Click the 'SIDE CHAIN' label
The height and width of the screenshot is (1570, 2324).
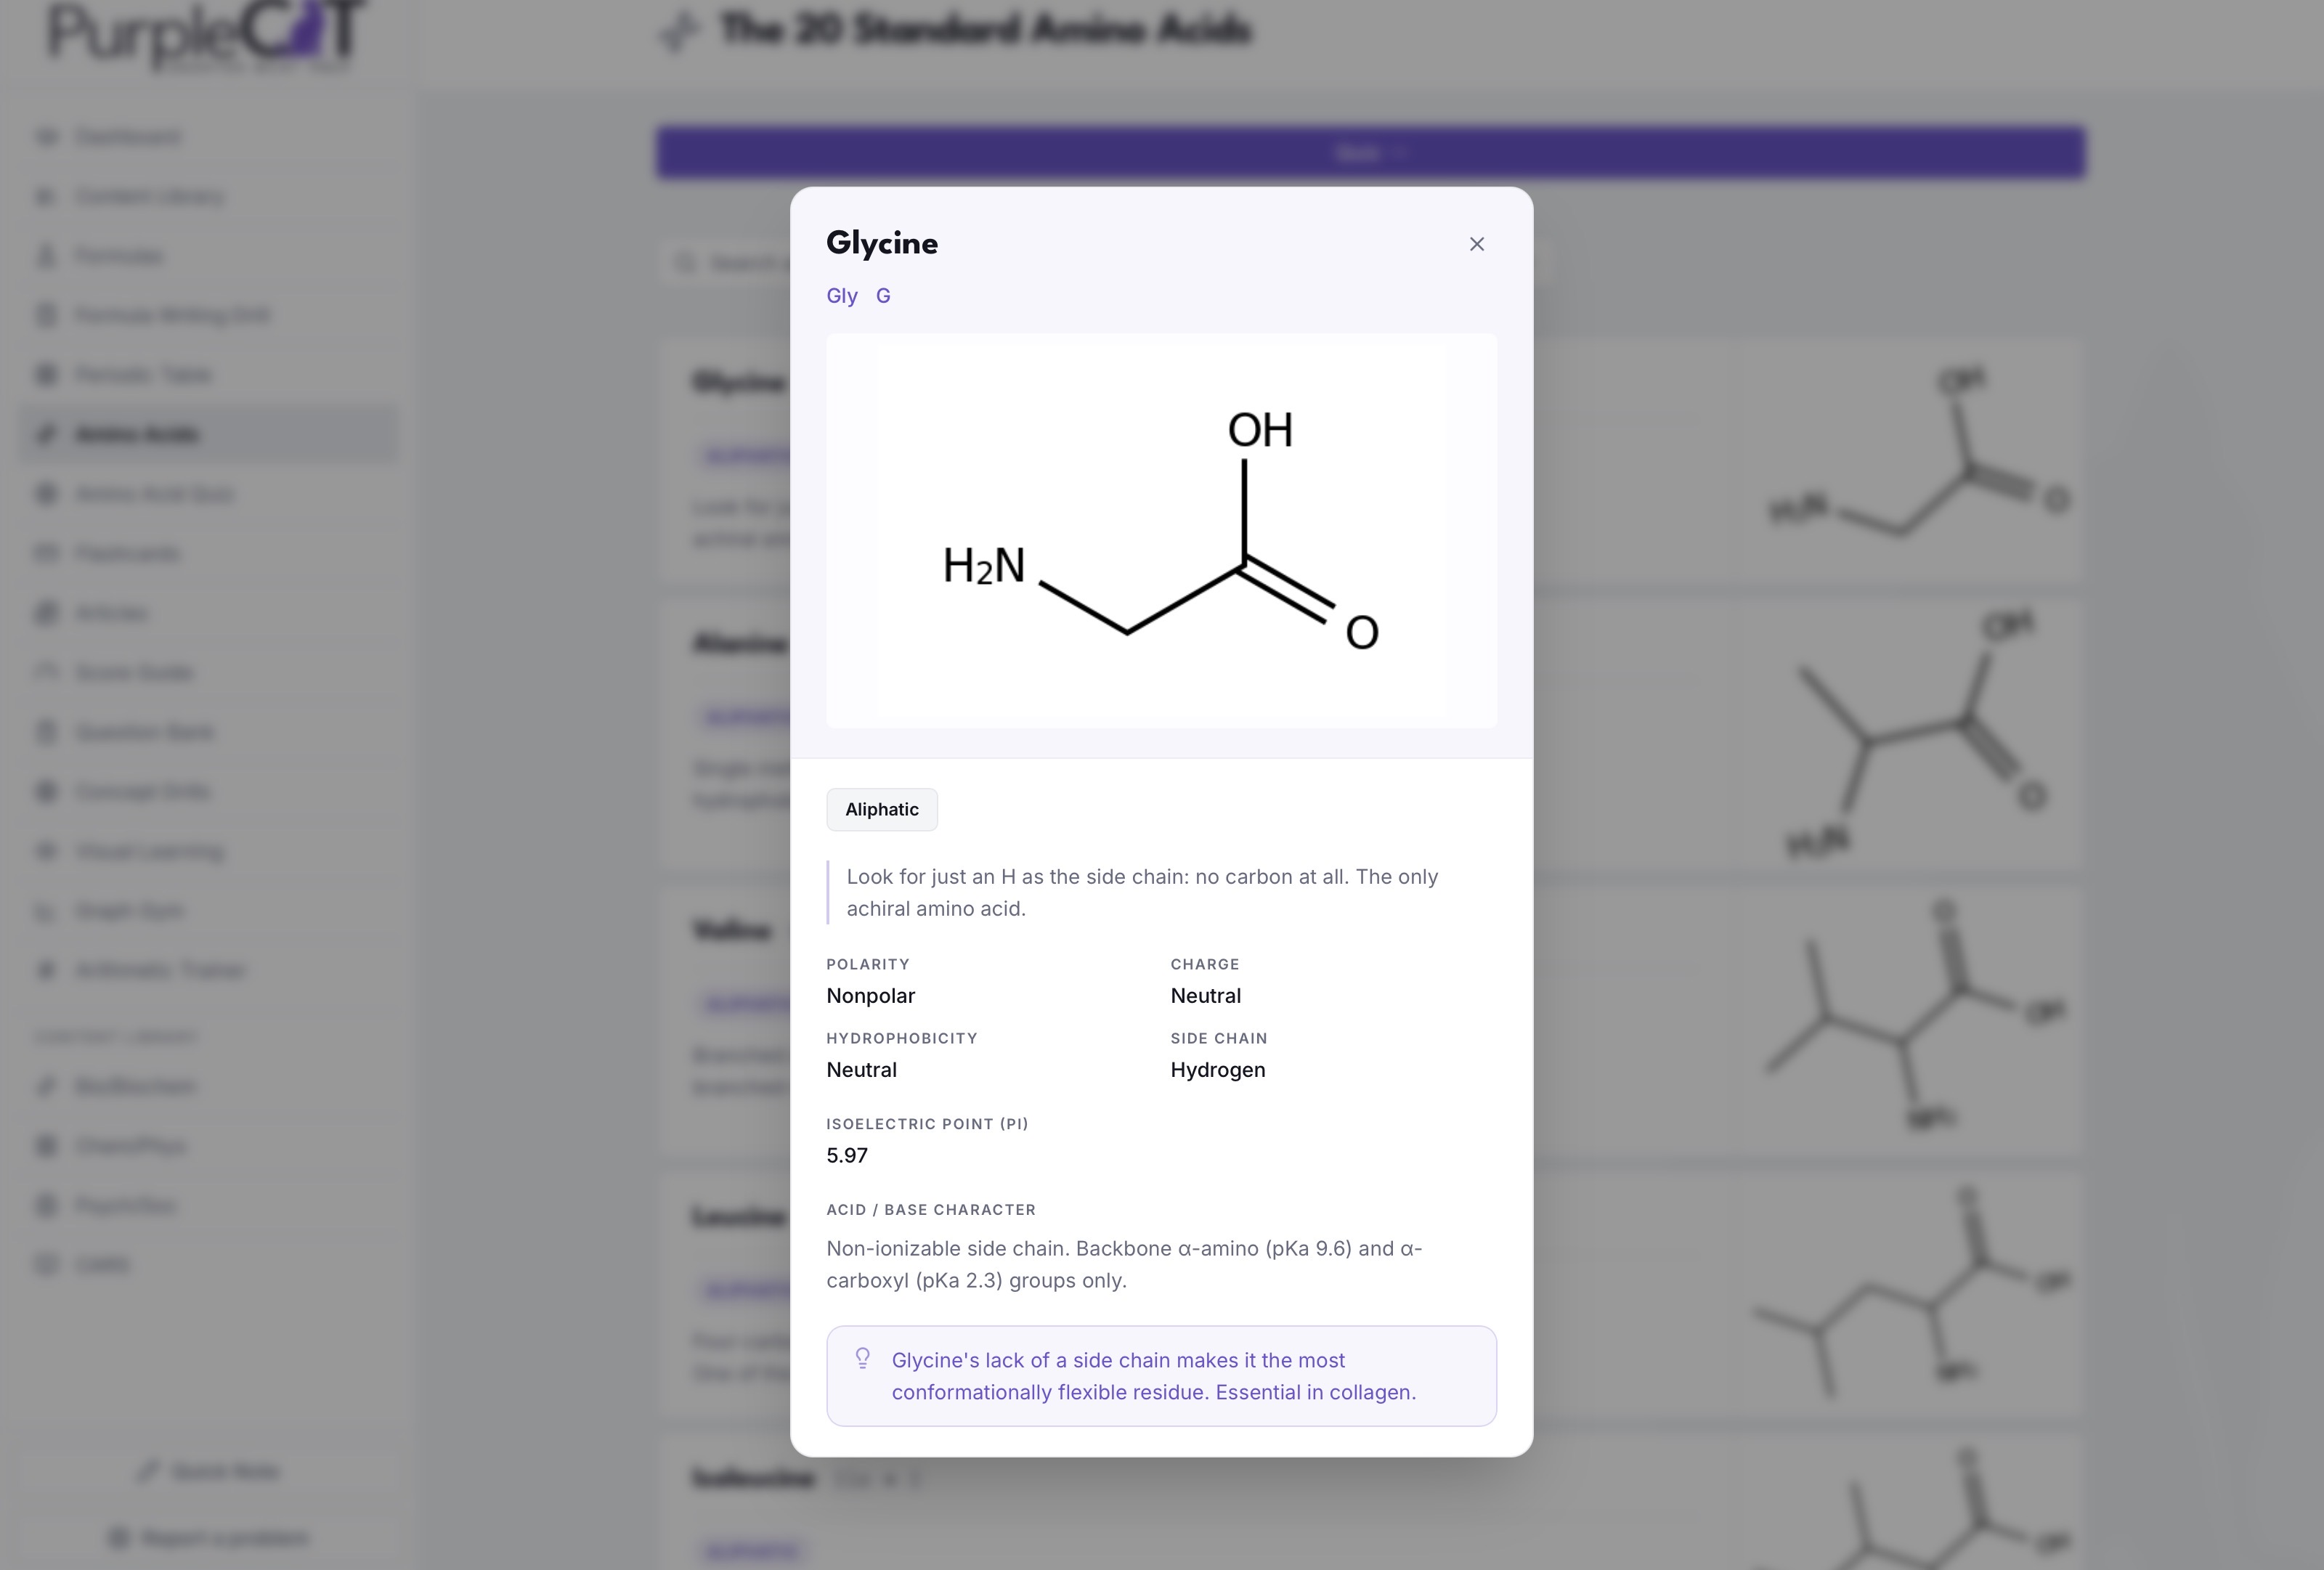point(1218,1038)
